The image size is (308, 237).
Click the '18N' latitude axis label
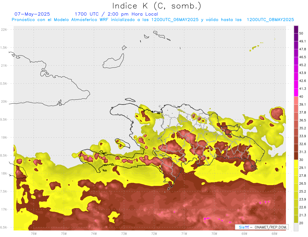[4, 173]
